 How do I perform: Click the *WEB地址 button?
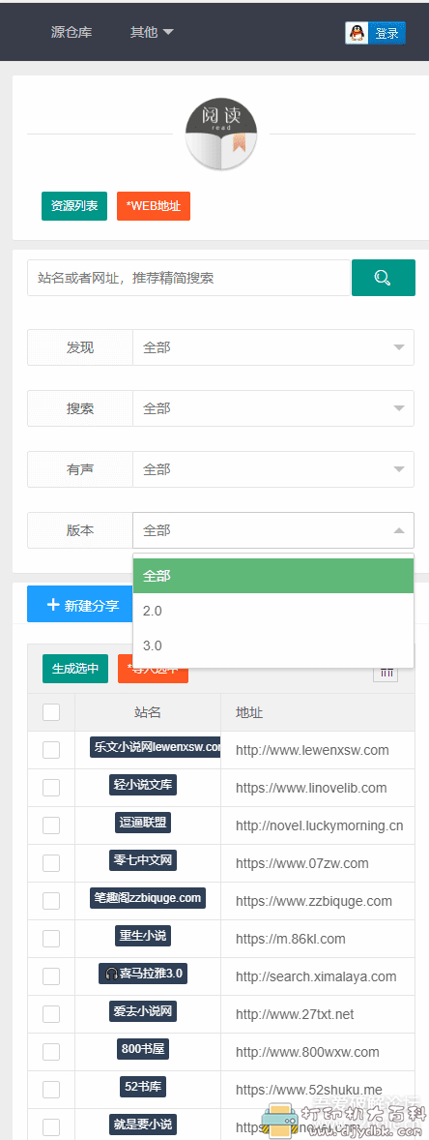[x=154, y=206]
